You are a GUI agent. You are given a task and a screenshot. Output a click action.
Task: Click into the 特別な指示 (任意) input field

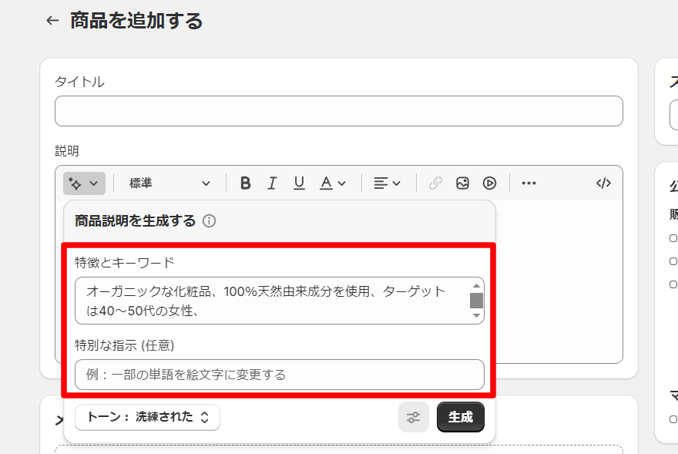click(279, 375)
